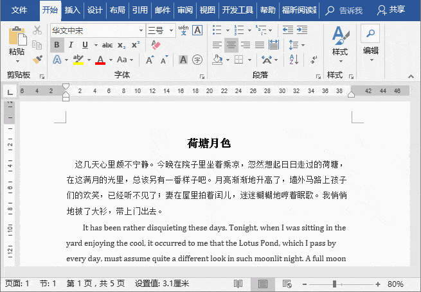This screenshot has height=292, width=421.
Task: Toggle Italic formatting button
Action: (71, 45)
